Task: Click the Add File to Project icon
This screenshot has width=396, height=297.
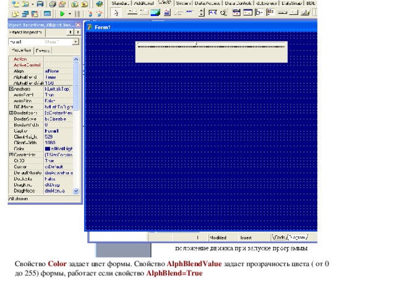Action: click(74, 4)
